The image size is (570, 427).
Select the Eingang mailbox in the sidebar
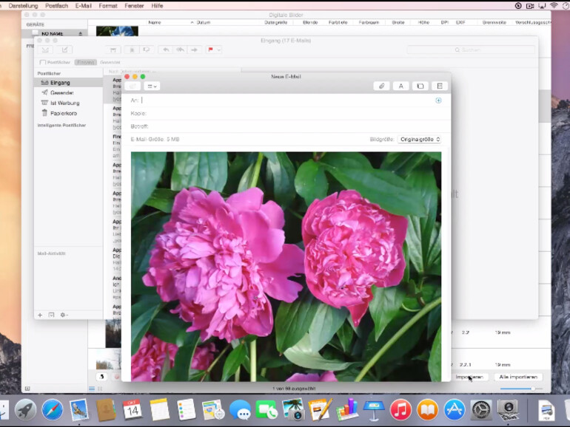[60, 83]
